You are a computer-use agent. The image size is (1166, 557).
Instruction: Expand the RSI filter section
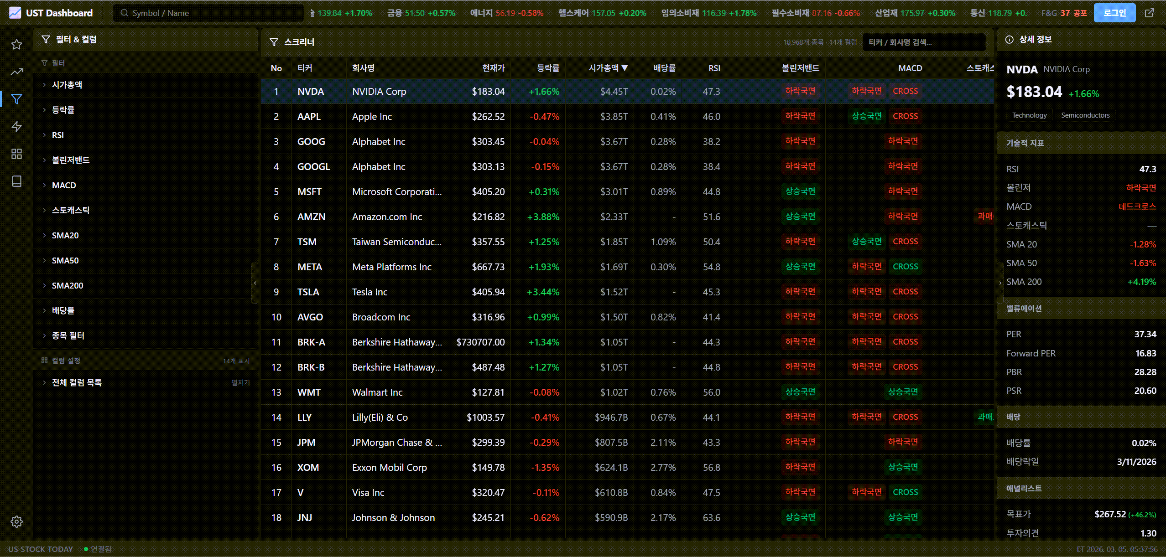pyautogui.click(x=57, y=135)
